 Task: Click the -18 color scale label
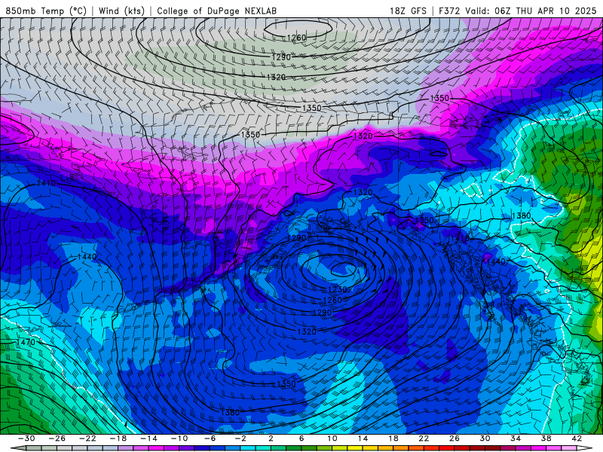coord(118,438)
